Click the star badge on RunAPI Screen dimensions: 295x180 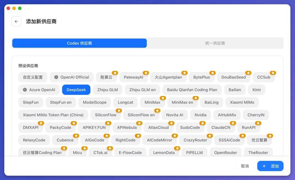[258, 123]
